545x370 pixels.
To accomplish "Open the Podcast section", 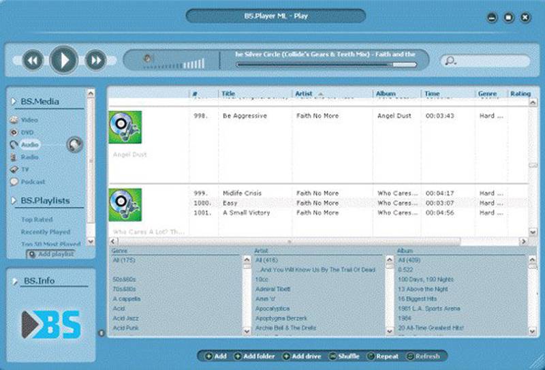I will [14, 182].
